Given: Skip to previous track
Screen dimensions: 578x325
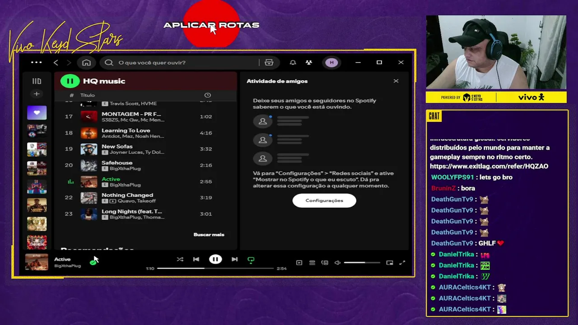Looking at the screenshot, I should [x=196, y=260].
